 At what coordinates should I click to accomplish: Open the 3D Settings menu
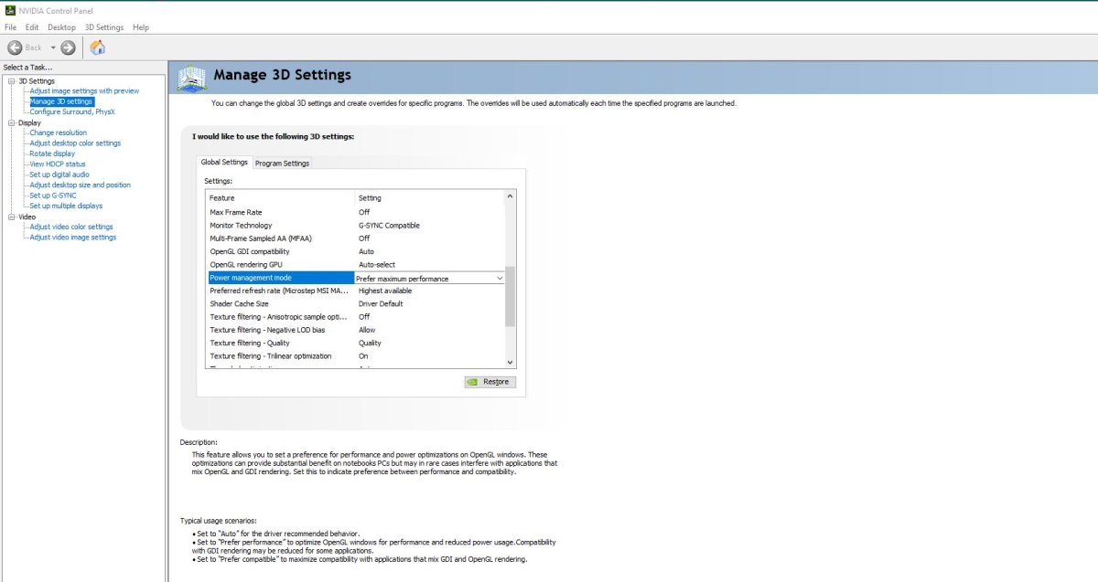click(x=103, y=27)
